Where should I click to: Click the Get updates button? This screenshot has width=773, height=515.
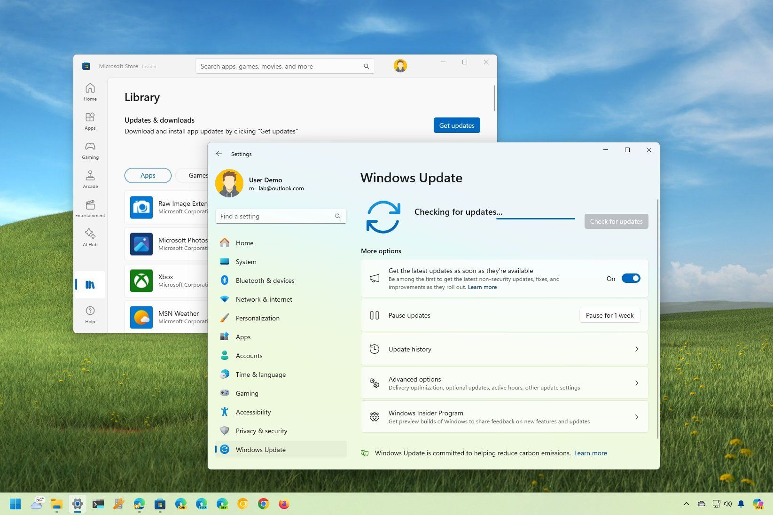[x=456, y=125]
